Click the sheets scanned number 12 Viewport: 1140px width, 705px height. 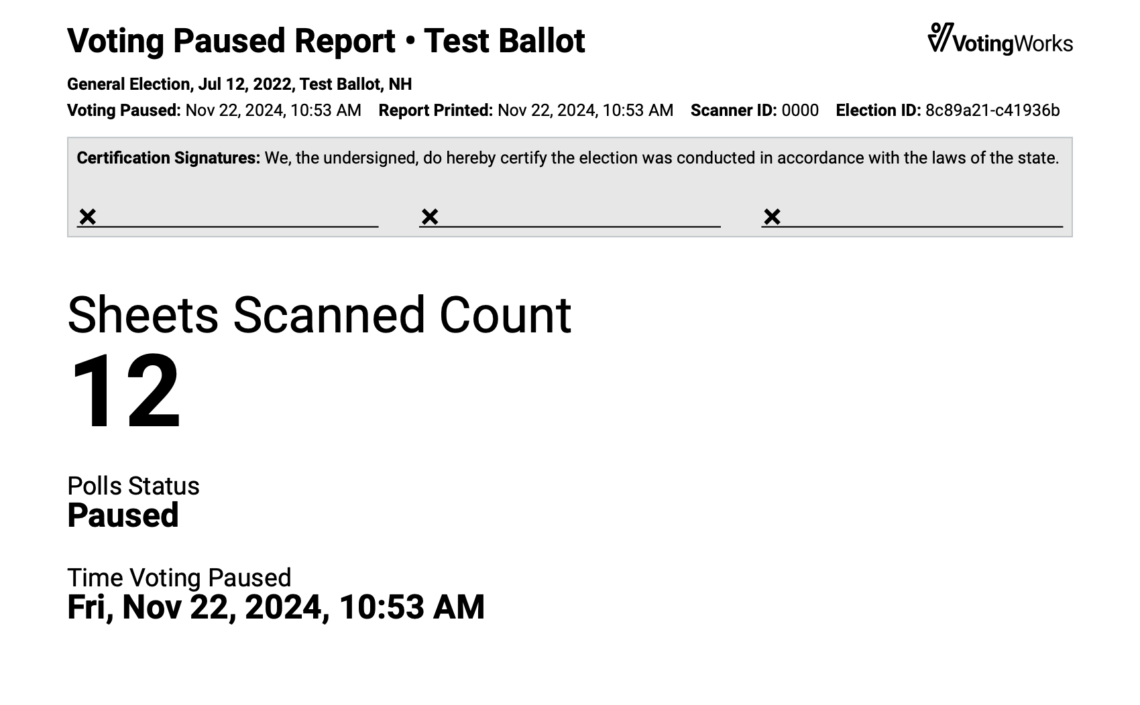point(125,391)
